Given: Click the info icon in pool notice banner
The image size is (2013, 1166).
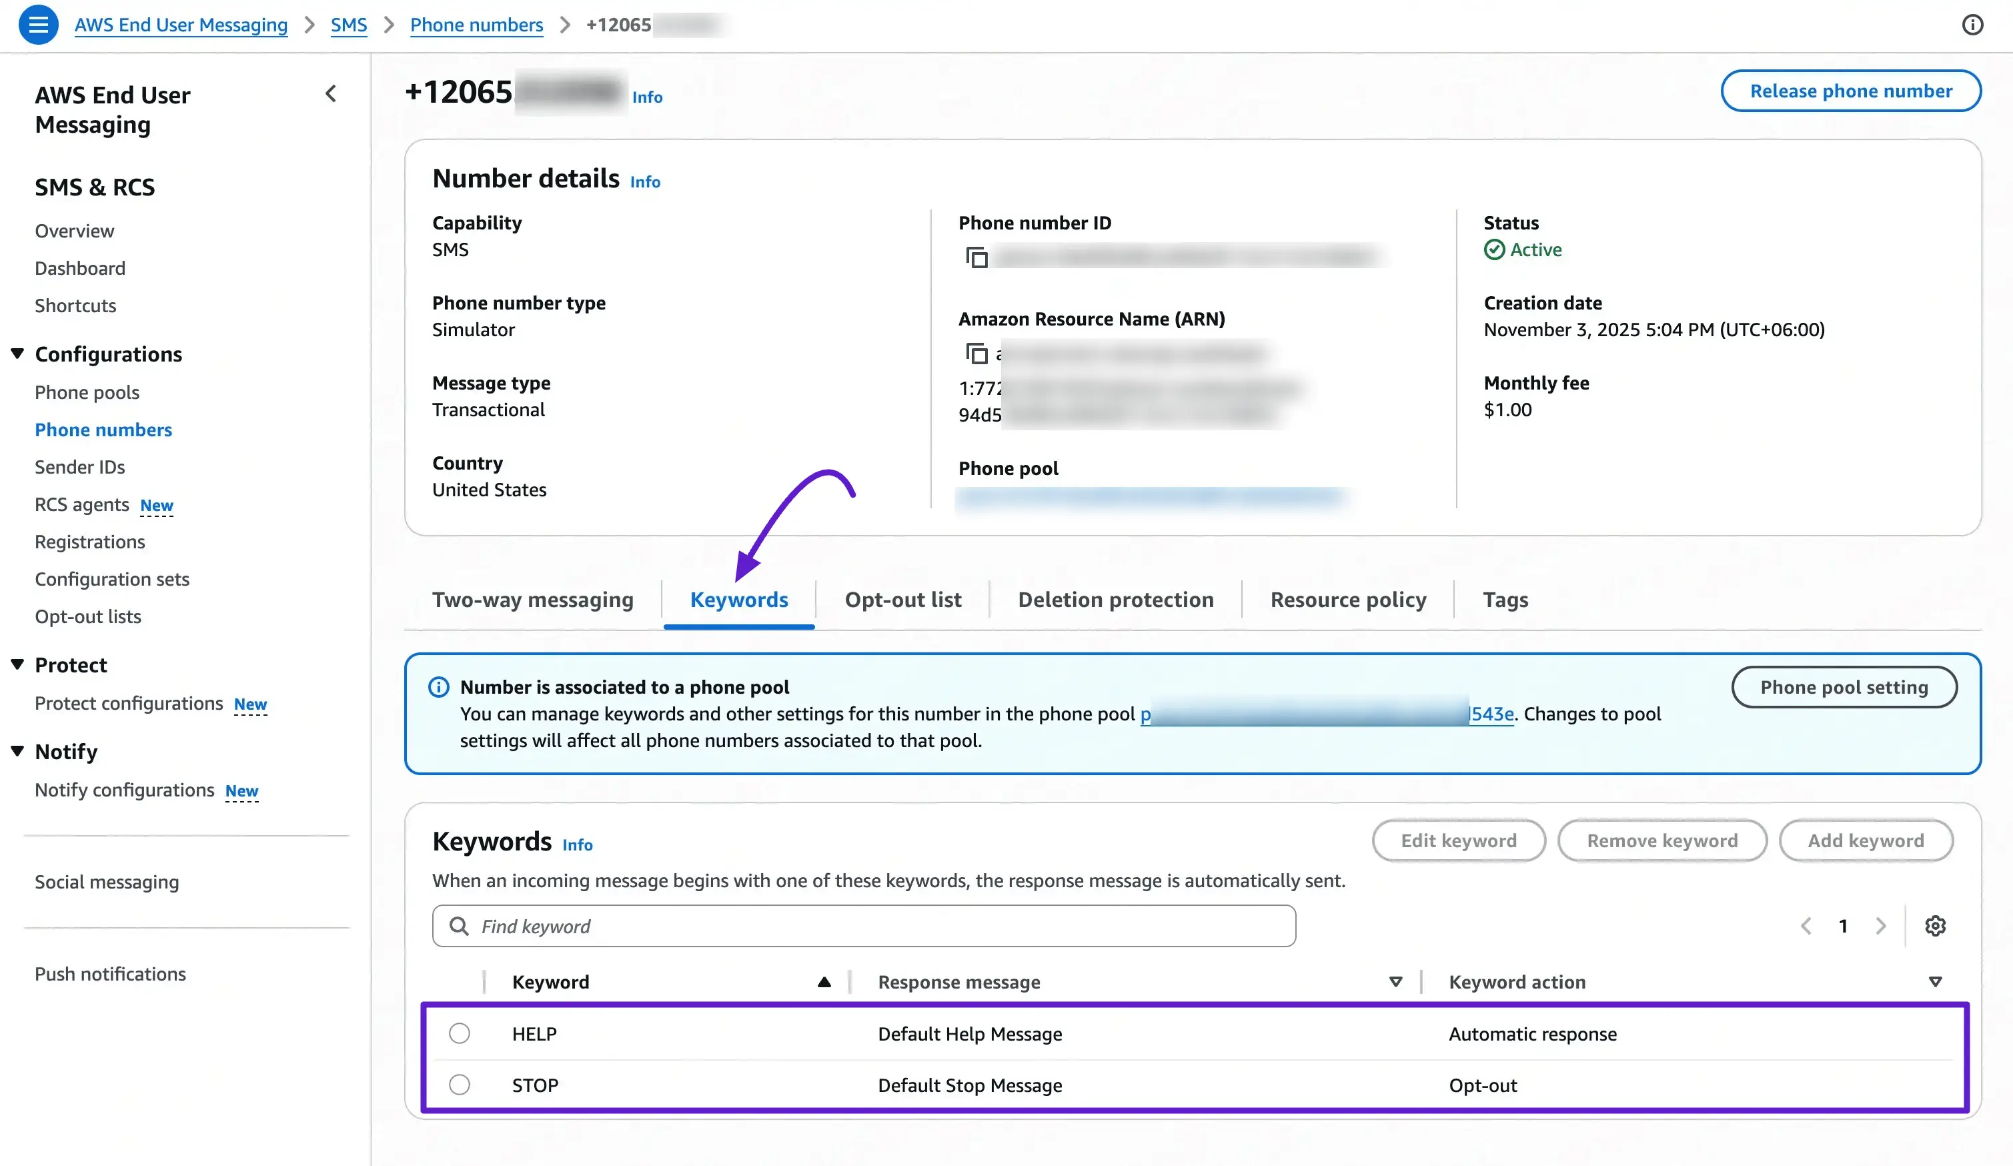Looking at the screenshot, I should [x=438, y=687].
